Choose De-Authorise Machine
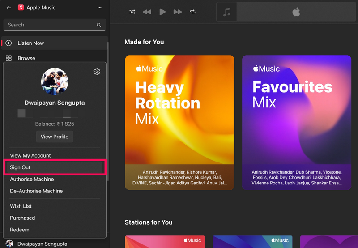Image resolution: width=358 pixels, height=248 pixels. pyautogui.click(x=36, y=191)
